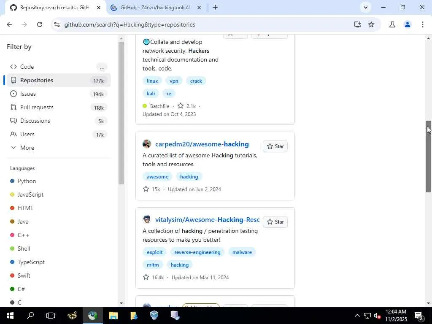Select the Repositories filter
This screenshot has height=324, width=432.
[58, 80]
